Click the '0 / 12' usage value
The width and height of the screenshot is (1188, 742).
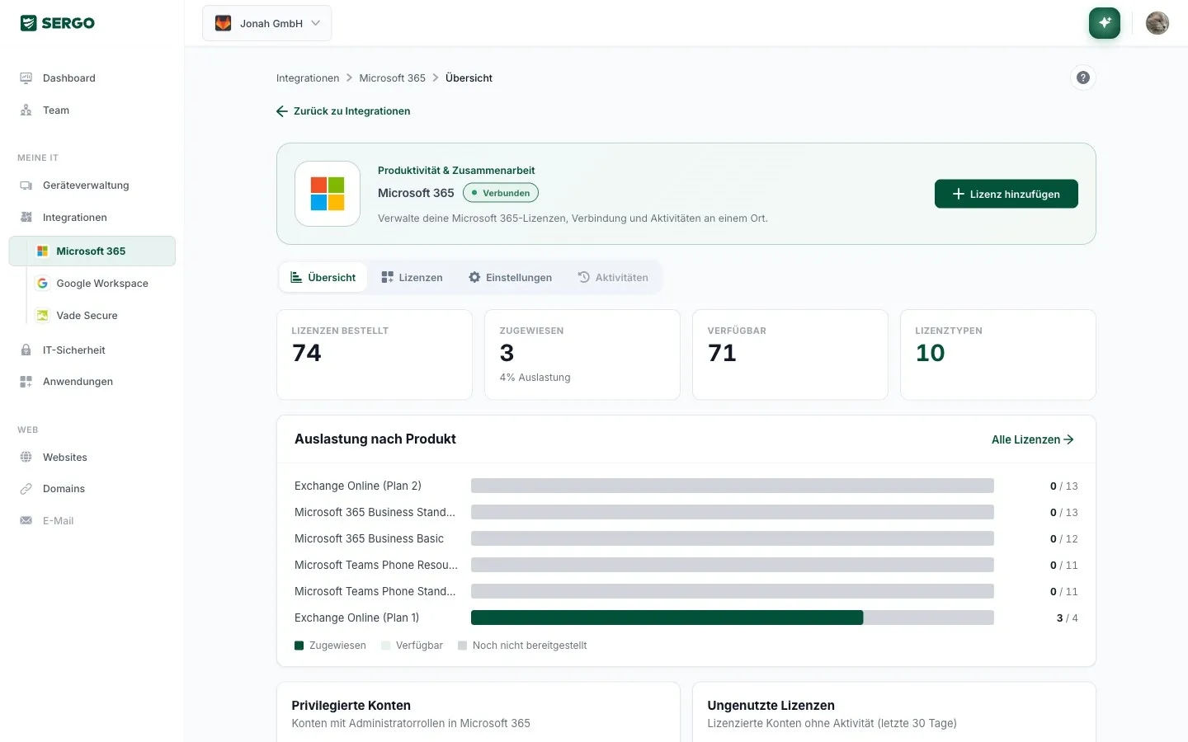[1064, 539]
